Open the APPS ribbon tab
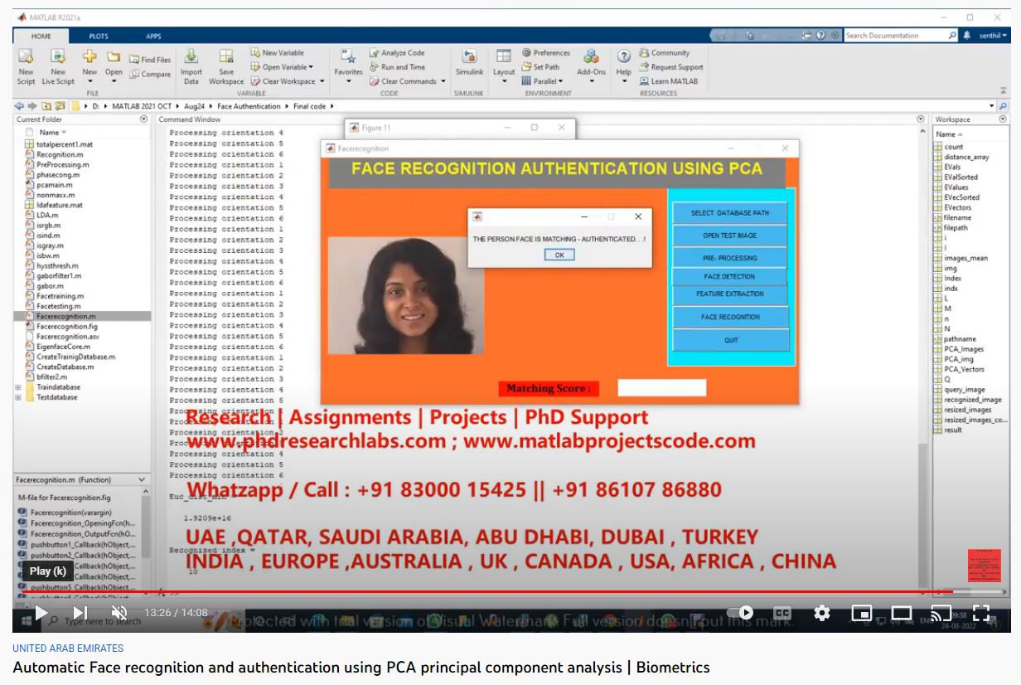This screenshot has width=1021, height=685. tap(153, 36)
